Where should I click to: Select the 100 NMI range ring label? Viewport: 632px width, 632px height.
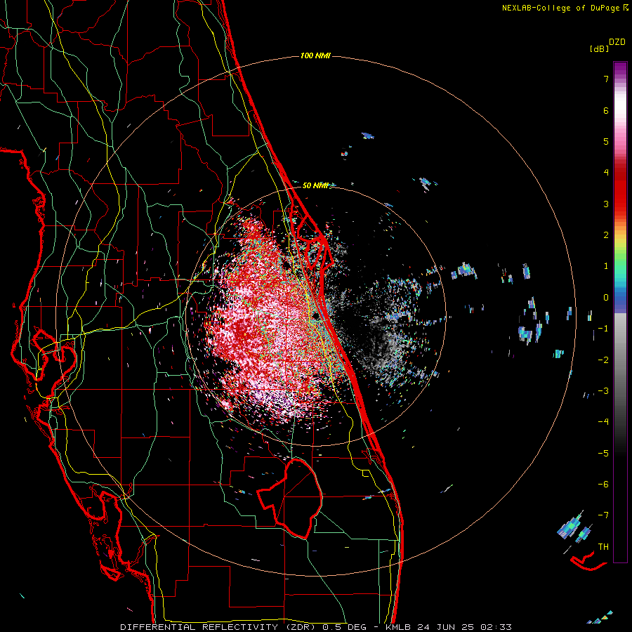[315, 55]
